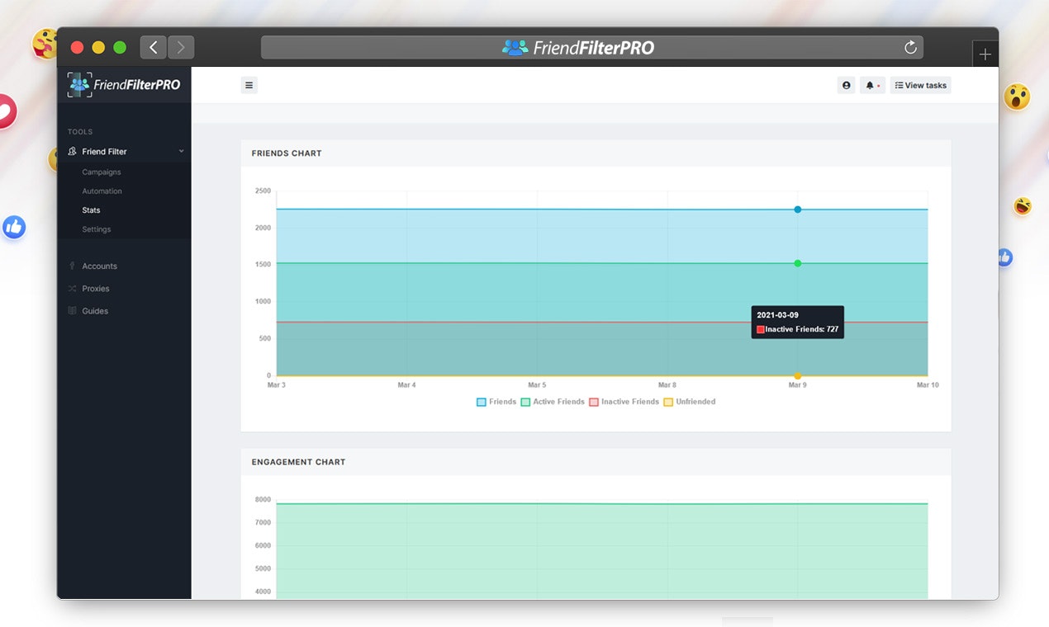Click the Mar 10 axis label
The height and width of the screenshot is (627, 1049).
pyautogui.click(x=928, y=385)
